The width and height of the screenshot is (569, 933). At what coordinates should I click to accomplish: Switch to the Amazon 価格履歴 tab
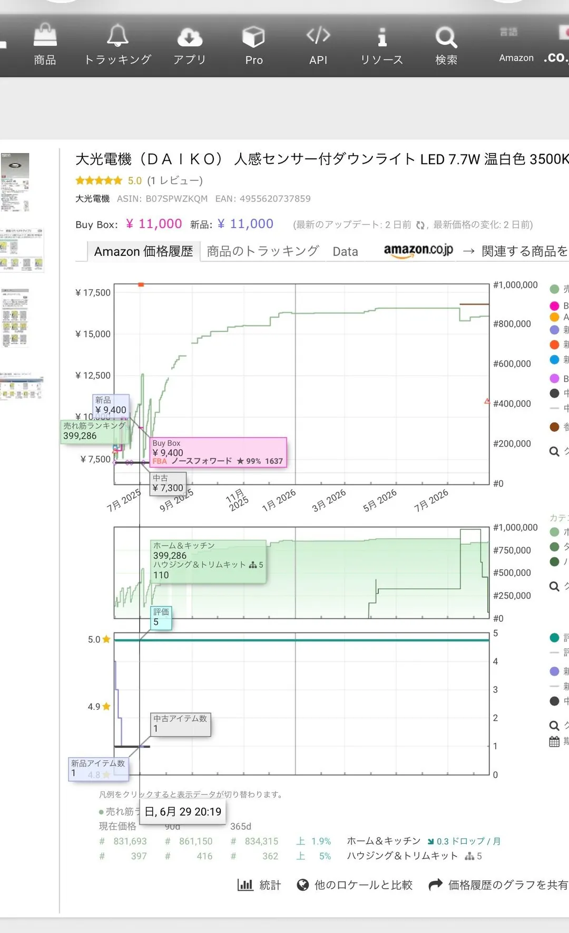pyautogui.click(x=143, y=251)
